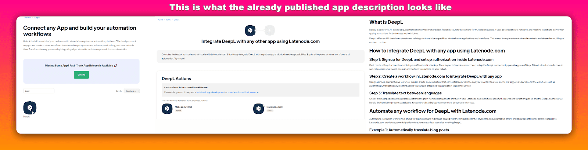Open Apps in left page breadcrumb
Image resolution: width=588 pixels, height=150 pixels.
click(37, 18)
